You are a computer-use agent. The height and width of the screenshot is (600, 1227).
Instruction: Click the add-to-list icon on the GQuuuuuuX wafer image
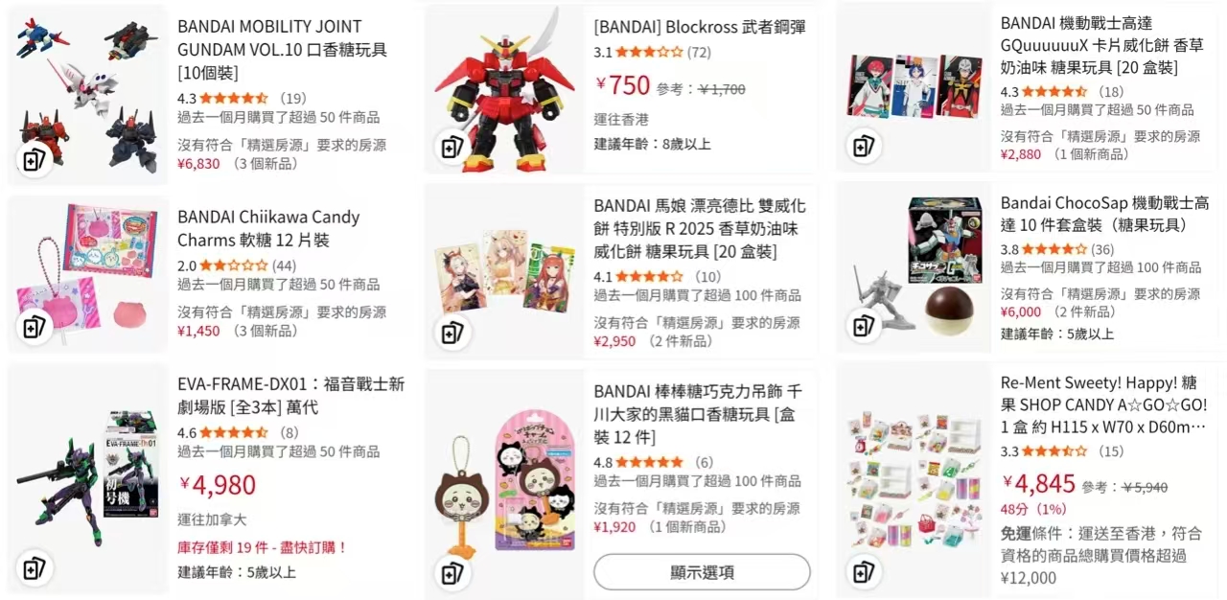[x=864, y=146]
